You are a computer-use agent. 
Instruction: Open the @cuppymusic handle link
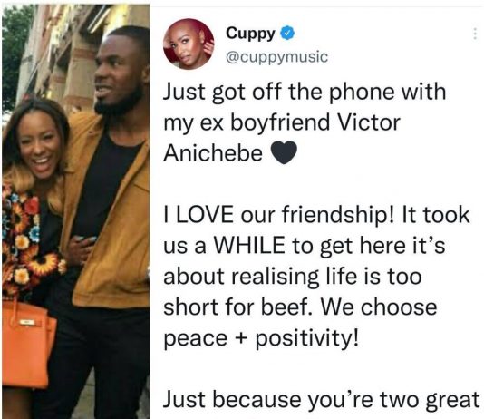[276, 57]
